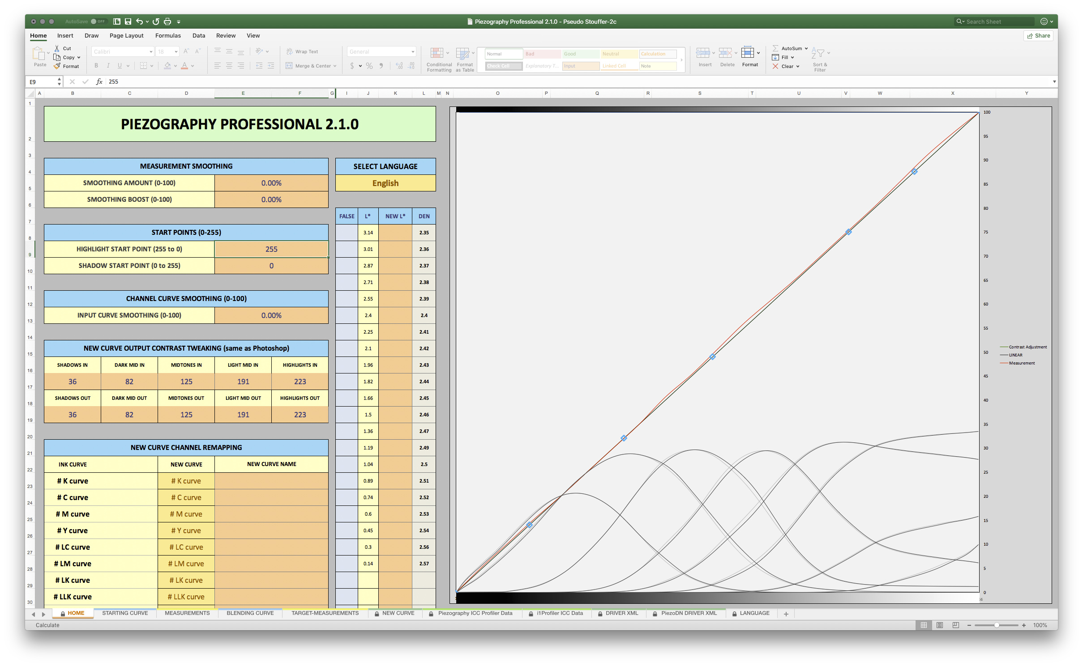Click the Format painter brush icon
Viewport: 1083px width, 666px height.
click(x=57, y=66)
